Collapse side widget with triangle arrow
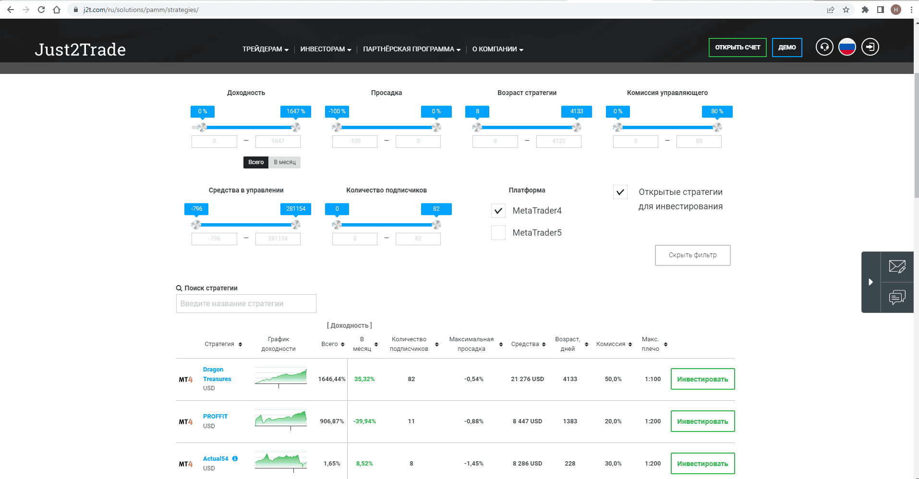 coord(871,282)
